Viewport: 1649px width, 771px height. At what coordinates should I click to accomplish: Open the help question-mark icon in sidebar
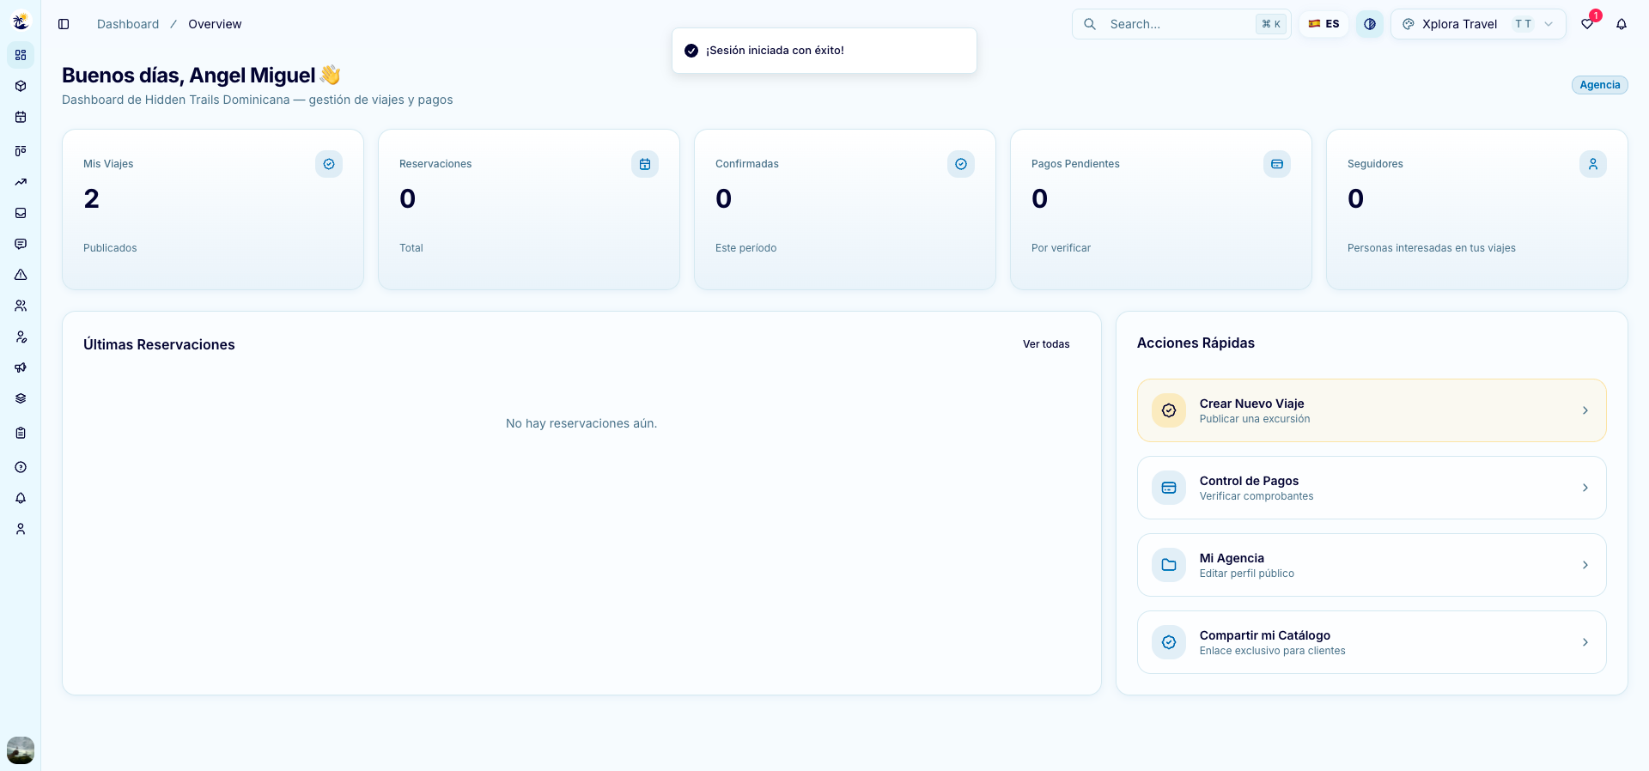click(x=21, y=467)
